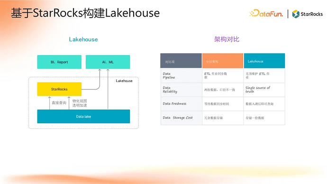Screen dimensions: 327x184
Task: Click the Lakehouse heading in teal
Action: coord(83,39)
